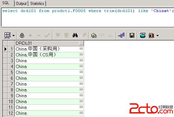Post changes with the checkmark icon
Image resolution: width=174 pixels, height=117 pixels.
coord(47,35)
